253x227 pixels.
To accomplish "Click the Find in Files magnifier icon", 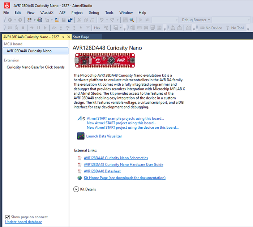I will pyautogui.click(x=132, y=20).
